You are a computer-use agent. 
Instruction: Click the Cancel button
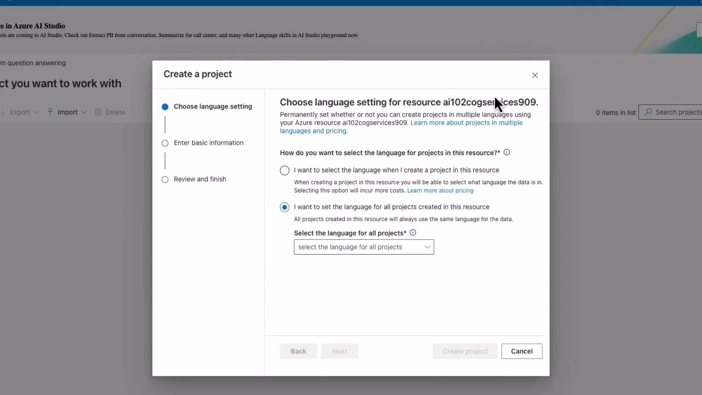click(x=522, y=351)
